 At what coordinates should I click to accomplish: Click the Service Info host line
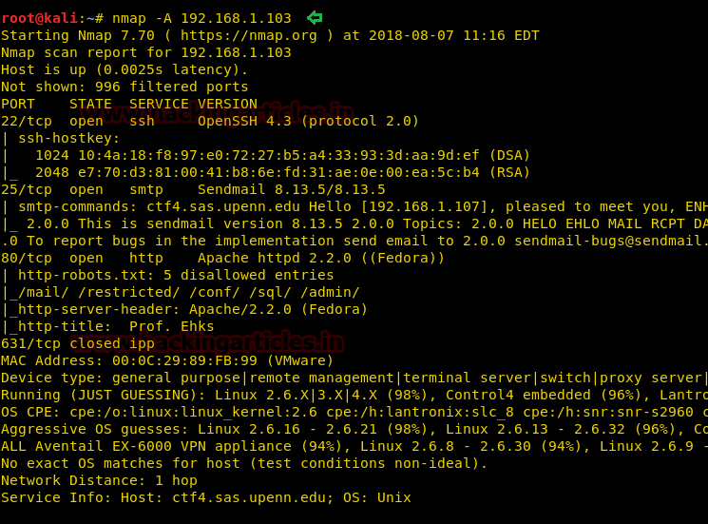205,497
